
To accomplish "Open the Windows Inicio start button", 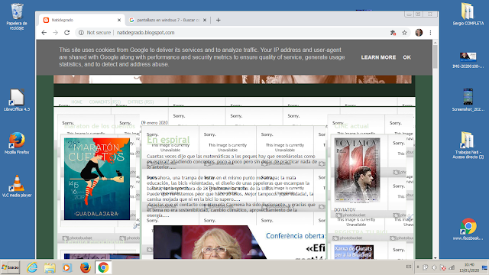I will 10,267.
